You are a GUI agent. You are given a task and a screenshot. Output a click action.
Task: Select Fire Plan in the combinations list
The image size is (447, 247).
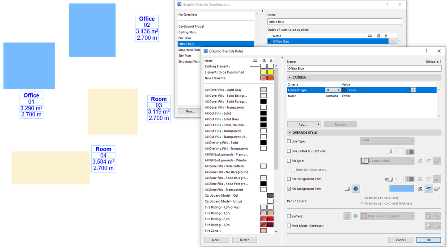click(x=185, y=38)
